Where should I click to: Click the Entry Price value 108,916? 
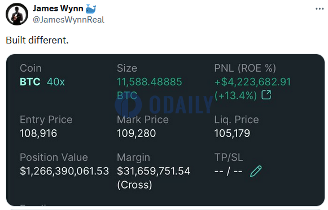38,133
